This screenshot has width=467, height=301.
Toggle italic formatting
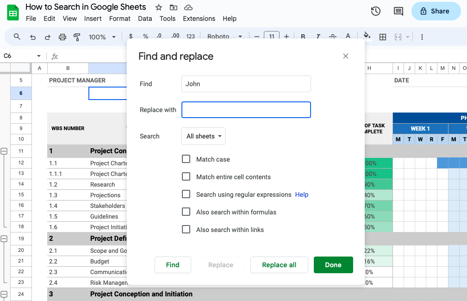(318, 37)
